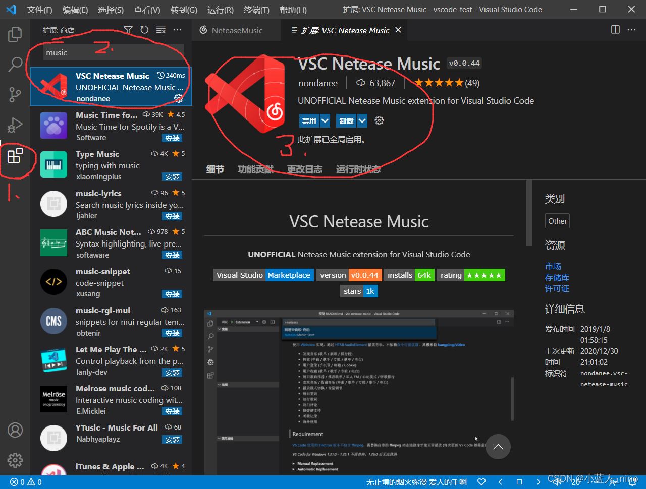Screen dimensions: 646x489
Task: Open the 帮助(H) menu
Action: (x=293, y=10)
